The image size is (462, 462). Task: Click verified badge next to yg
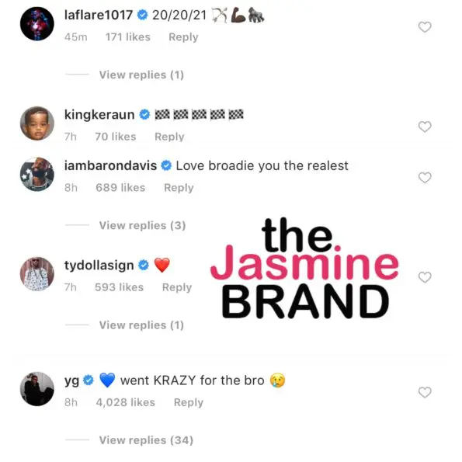coord(88,380)
